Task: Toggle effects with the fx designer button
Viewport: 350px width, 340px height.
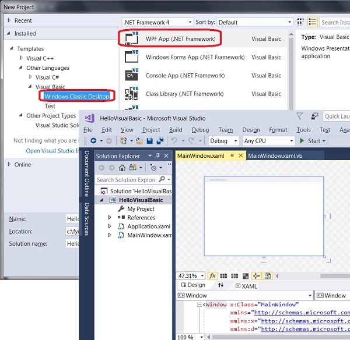Action: [x=212, y=276]
